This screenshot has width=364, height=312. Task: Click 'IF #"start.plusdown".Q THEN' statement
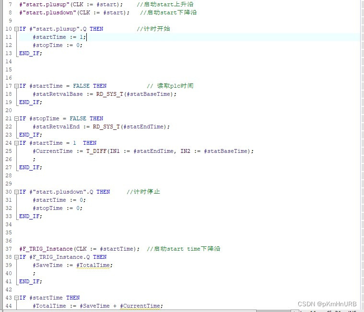(x=65, y=192)
